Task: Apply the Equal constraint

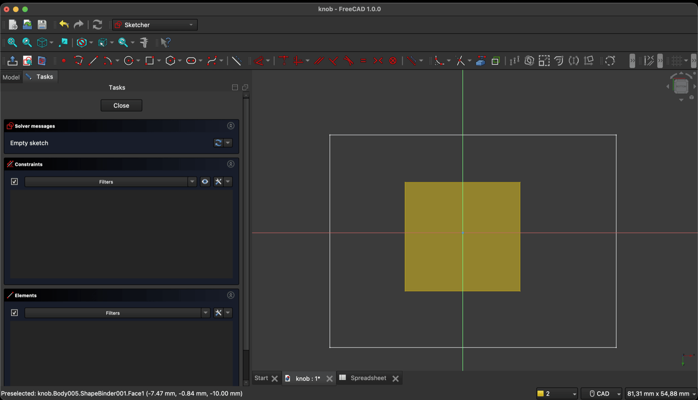Action: click(363, 61)
